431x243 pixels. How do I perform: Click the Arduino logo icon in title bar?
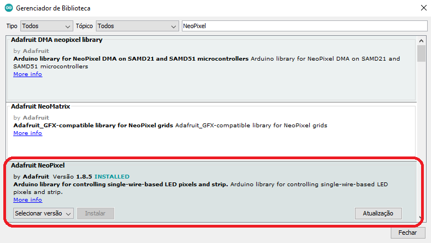coord(9,8)
